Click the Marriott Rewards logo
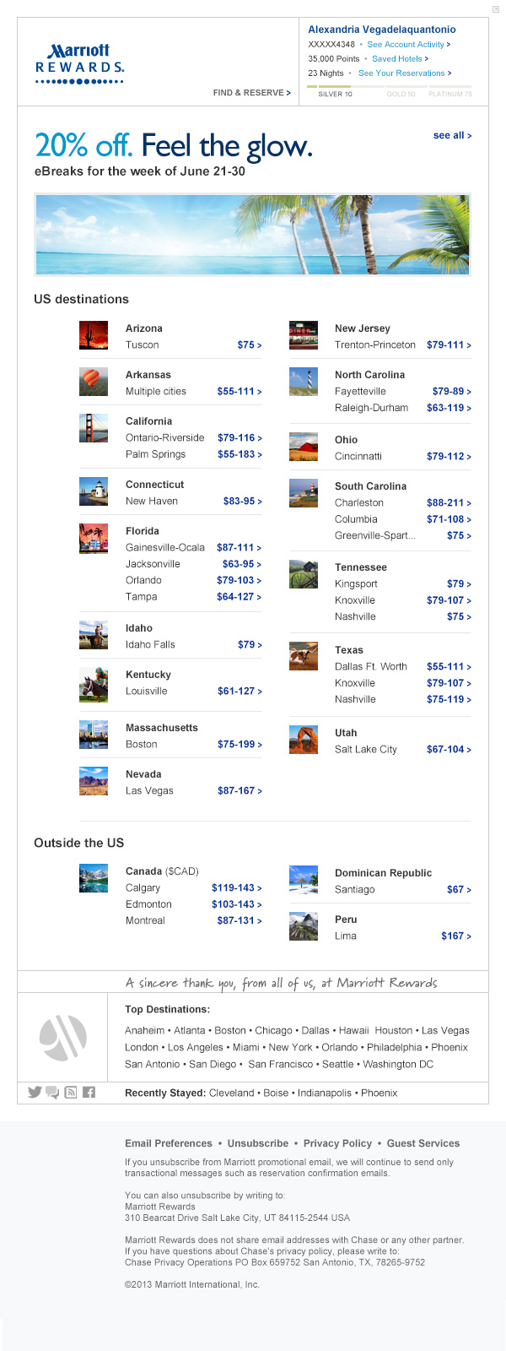 click(80, 64)
